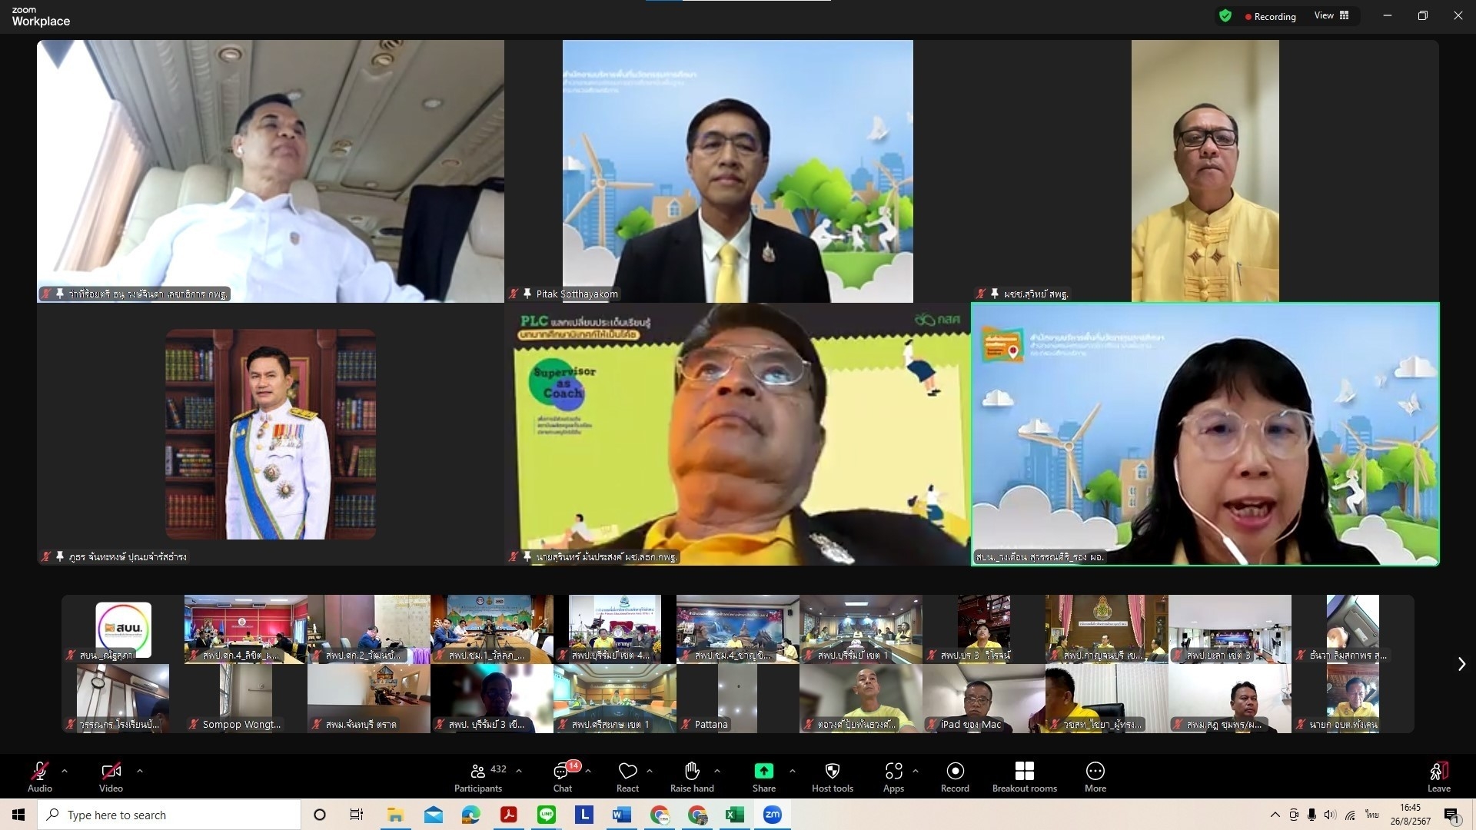Open the Participants panel
Viewport: 1476px width, 830px height.
[478, 776]
